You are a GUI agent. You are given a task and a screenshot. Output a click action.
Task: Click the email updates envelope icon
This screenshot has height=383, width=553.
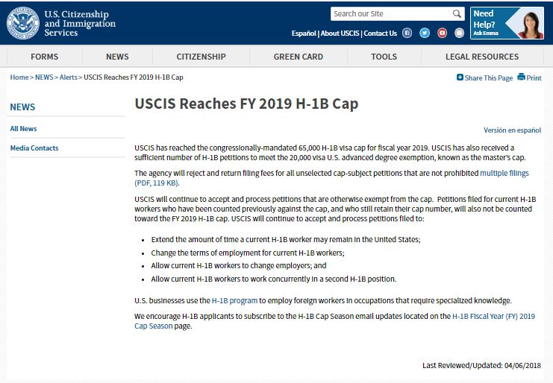459,33
